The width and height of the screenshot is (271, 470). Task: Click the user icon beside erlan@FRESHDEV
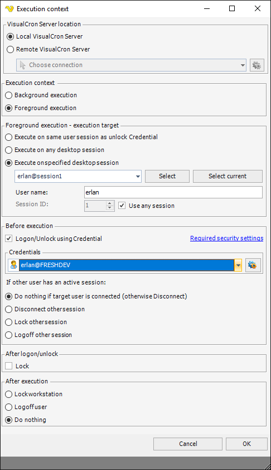click(x=13, y=265)
